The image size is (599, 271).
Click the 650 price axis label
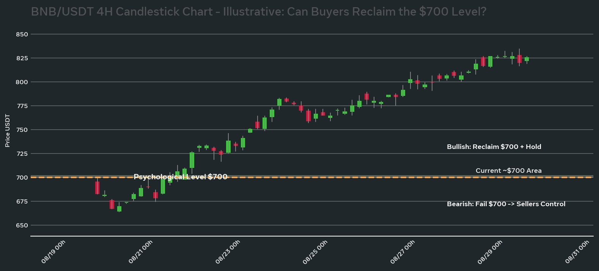22,225
